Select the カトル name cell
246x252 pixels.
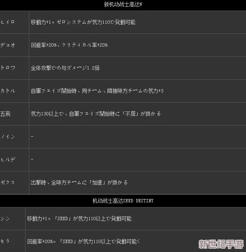[14, 91]
